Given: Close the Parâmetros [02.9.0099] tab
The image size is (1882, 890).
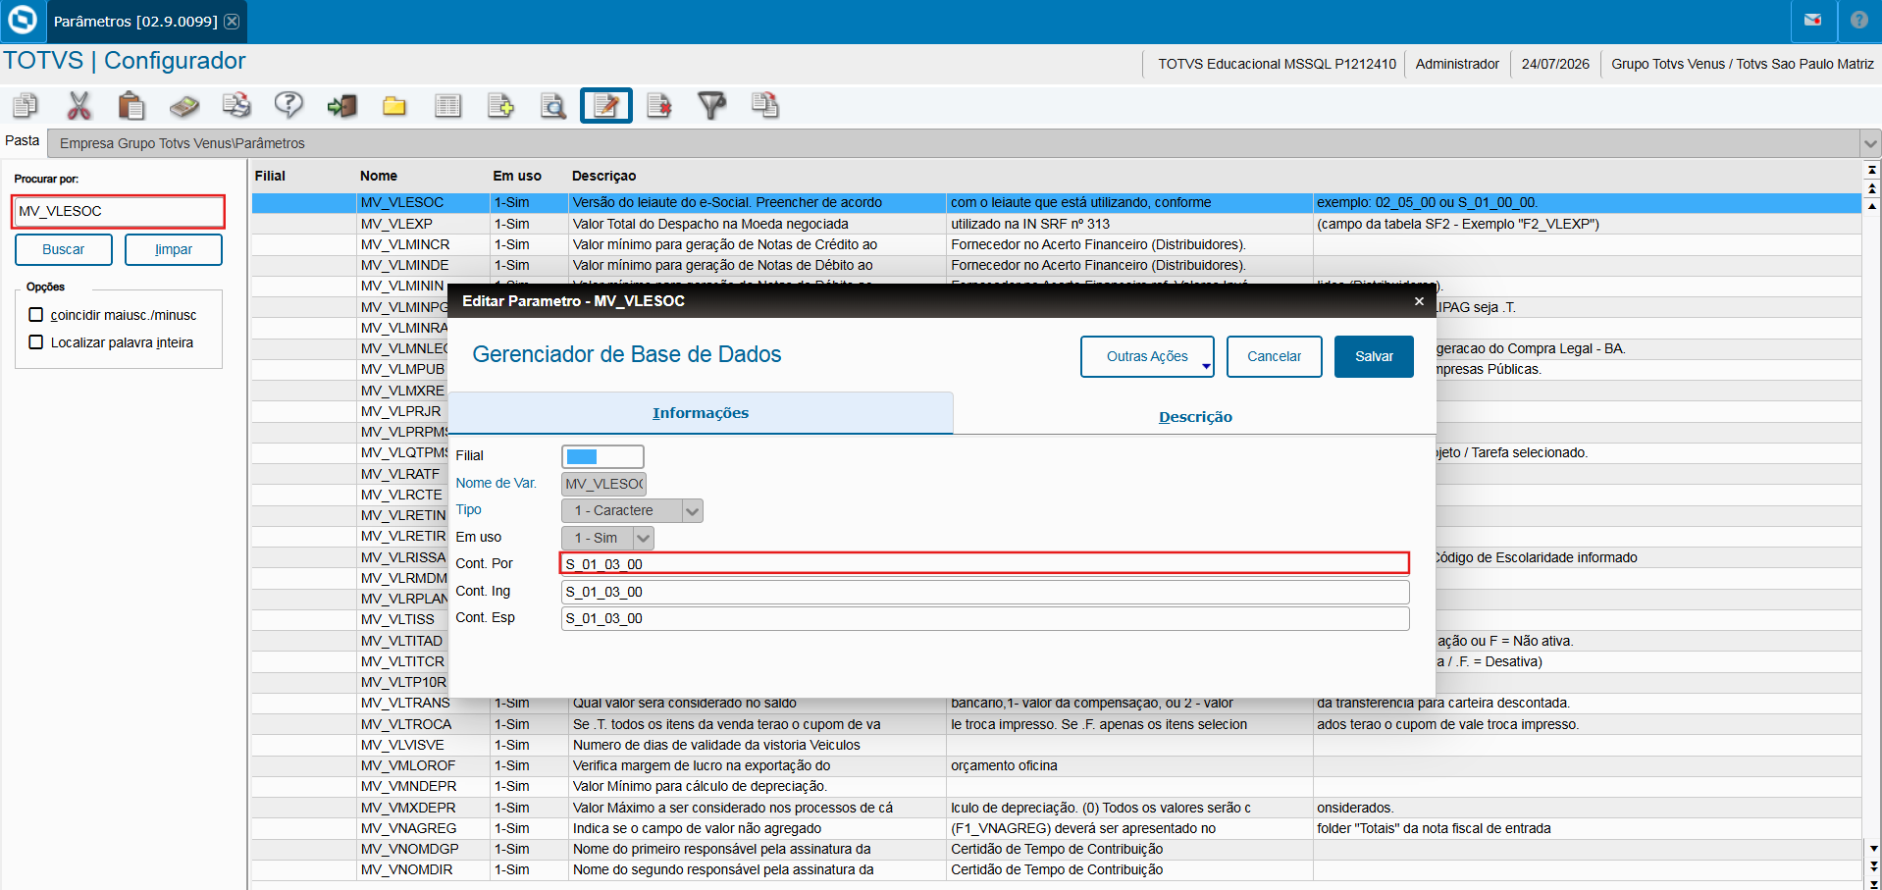Looking at the screenshot, I should pos(232,22).
